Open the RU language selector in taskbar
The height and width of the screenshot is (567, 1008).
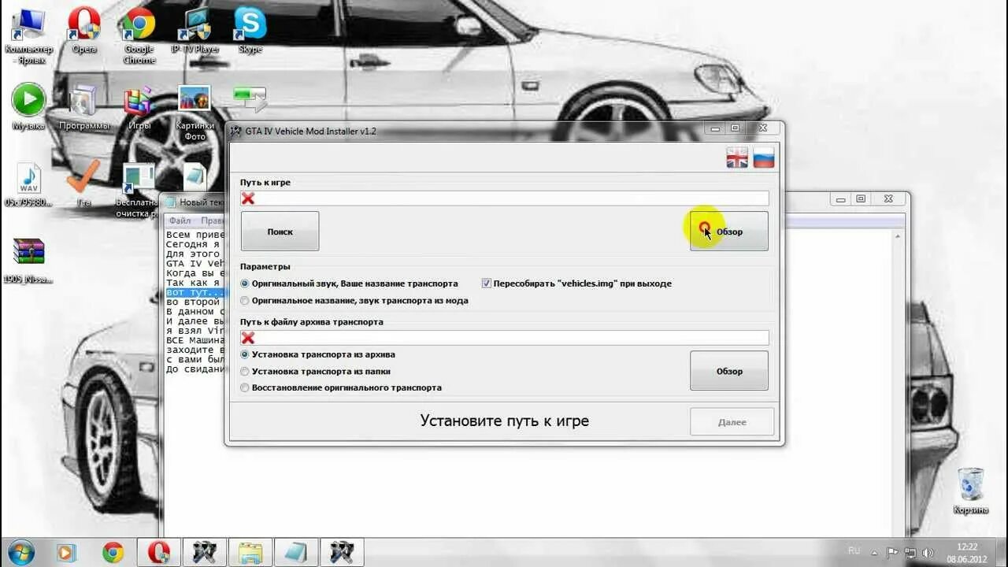(x=854, y=550)
